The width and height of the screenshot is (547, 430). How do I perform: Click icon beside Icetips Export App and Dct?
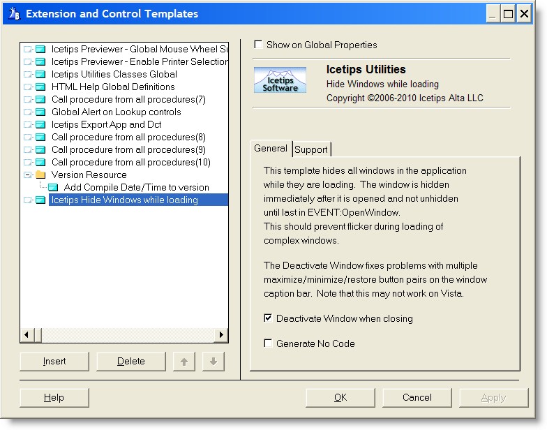point(40,124)
